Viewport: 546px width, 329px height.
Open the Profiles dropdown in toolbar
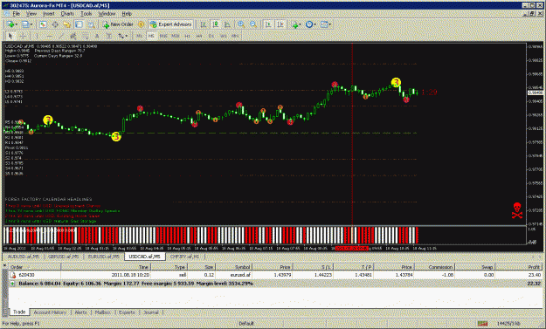pos(27,24)
